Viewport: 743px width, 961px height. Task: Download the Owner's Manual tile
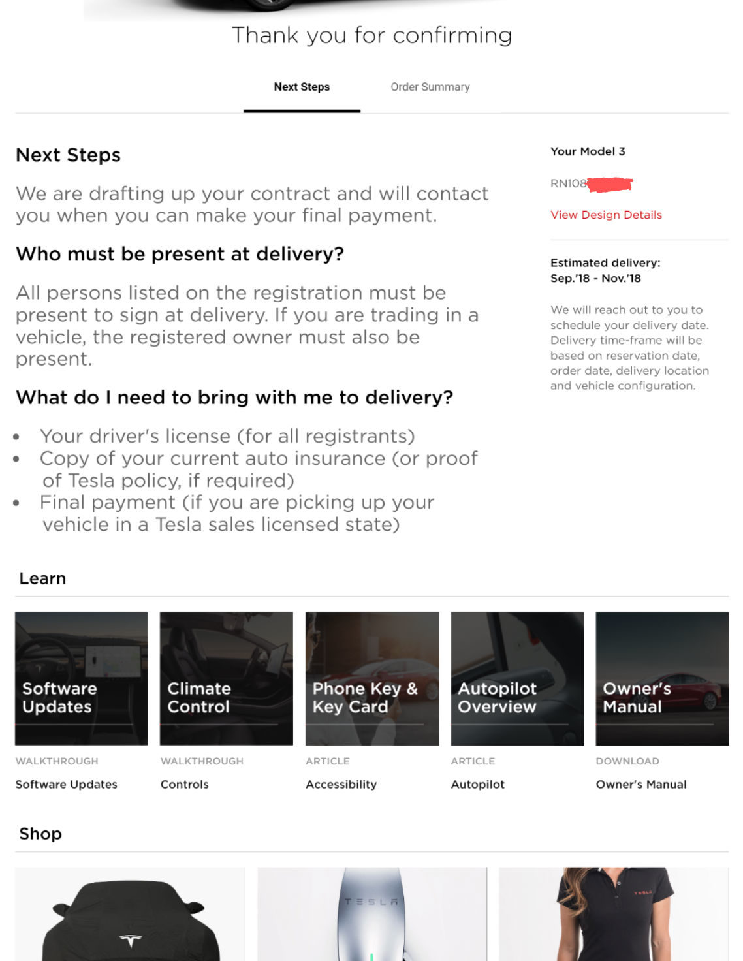(662, 678)
